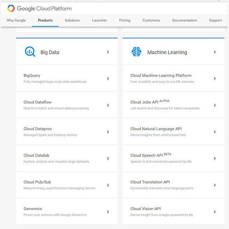Screen dimensions: 229x229
Task: Click the chevron beside Cloud Translation API
Action: point(215,185)
